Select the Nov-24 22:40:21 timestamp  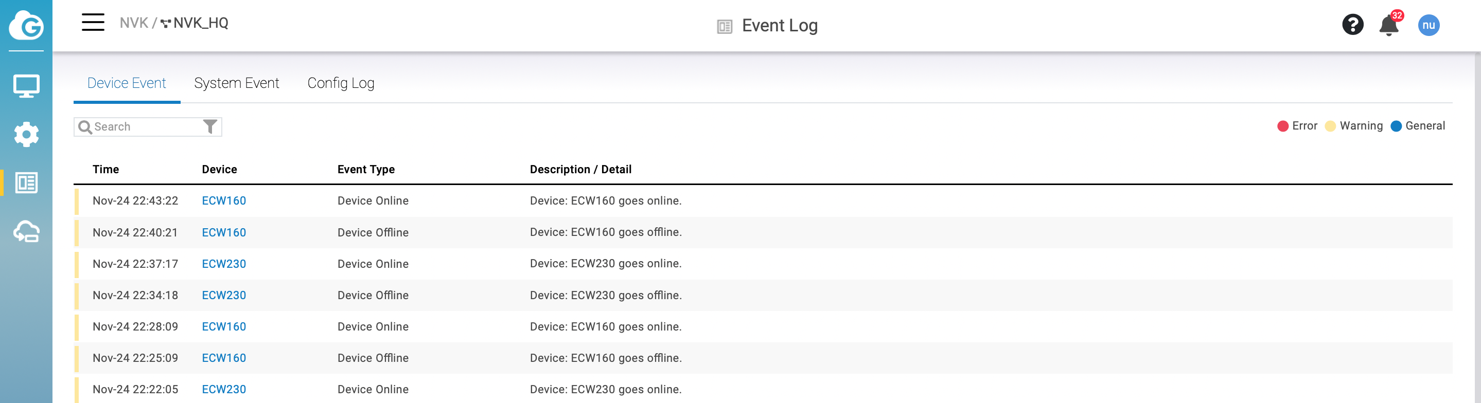(x=135, y=232)
